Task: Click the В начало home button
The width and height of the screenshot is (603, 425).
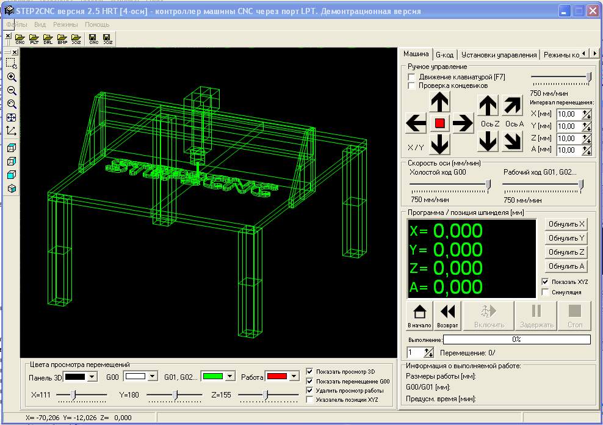Action: [x=419, y=316]
